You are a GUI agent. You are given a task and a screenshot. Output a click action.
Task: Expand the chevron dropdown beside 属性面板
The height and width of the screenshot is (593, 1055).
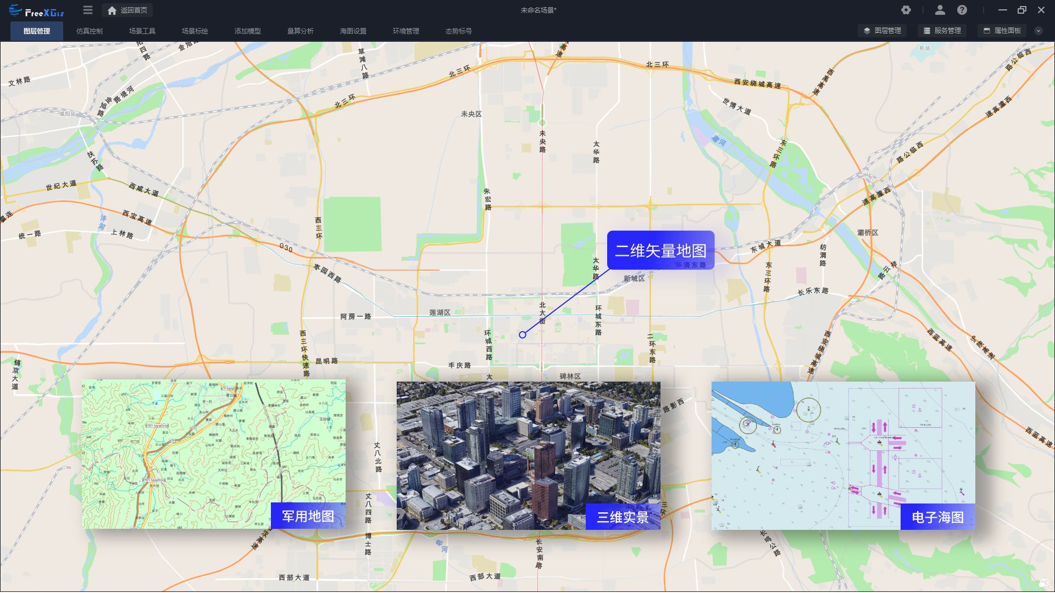(1039, 31)
